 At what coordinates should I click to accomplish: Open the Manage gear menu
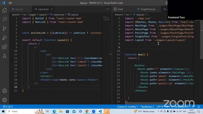click(x=4, y=100)
